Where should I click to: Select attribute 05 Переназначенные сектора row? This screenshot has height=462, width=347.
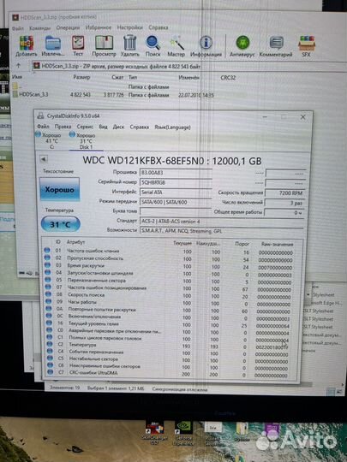[169, 281]
